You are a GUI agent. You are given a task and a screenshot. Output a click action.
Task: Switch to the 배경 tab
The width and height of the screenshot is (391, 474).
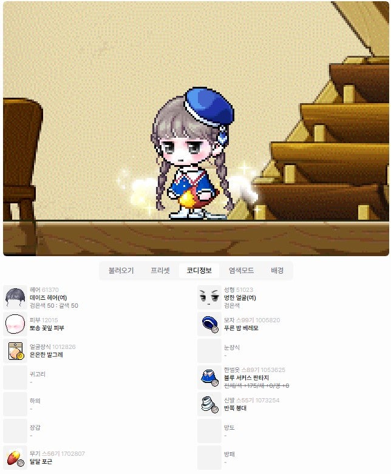[277, 271]
